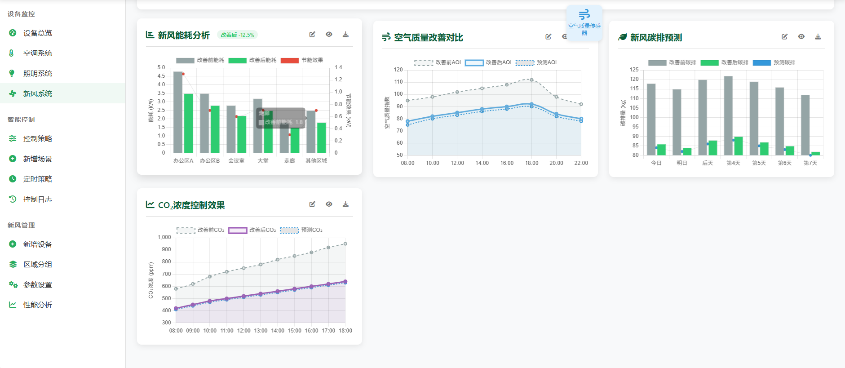This screenshot has width=845, height=368.
Task: Click 新增设备 in 新风管理 section
Action: [x=38, y=244]
